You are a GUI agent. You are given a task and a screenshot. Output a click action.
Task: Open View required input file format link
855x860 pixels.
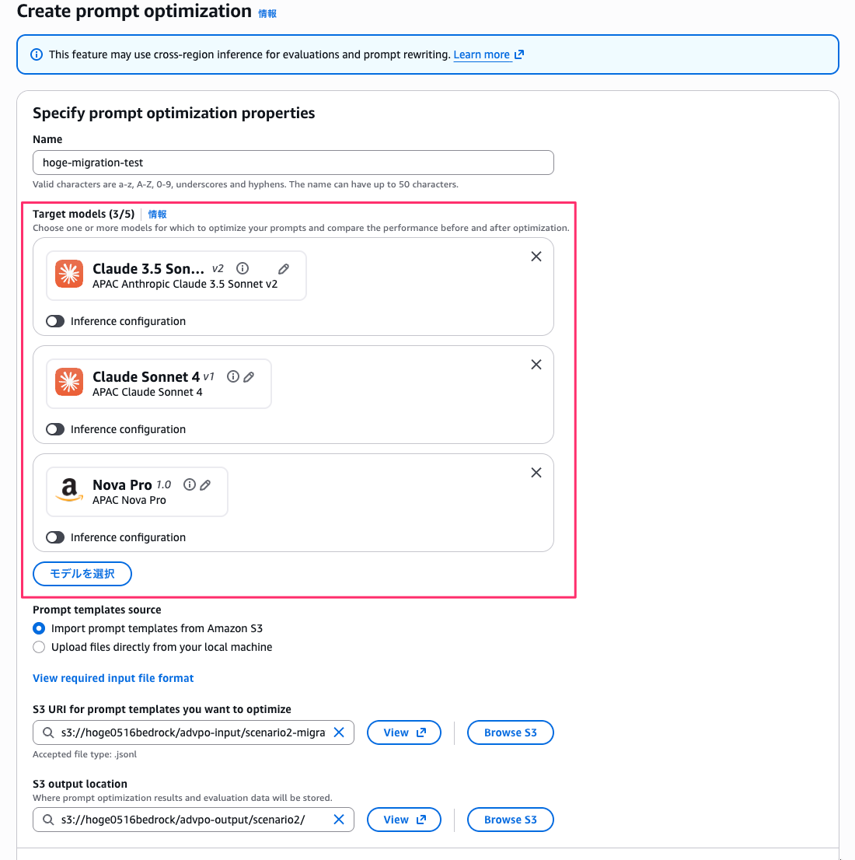[x=113, y=679]
